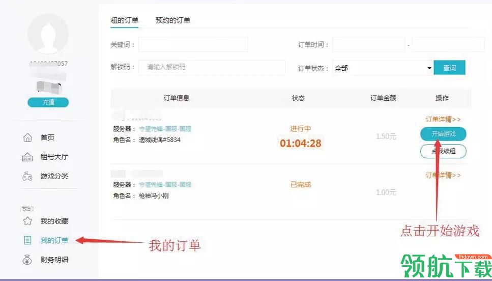Click server link of 枪神冯小刚 order

[165, 185]
